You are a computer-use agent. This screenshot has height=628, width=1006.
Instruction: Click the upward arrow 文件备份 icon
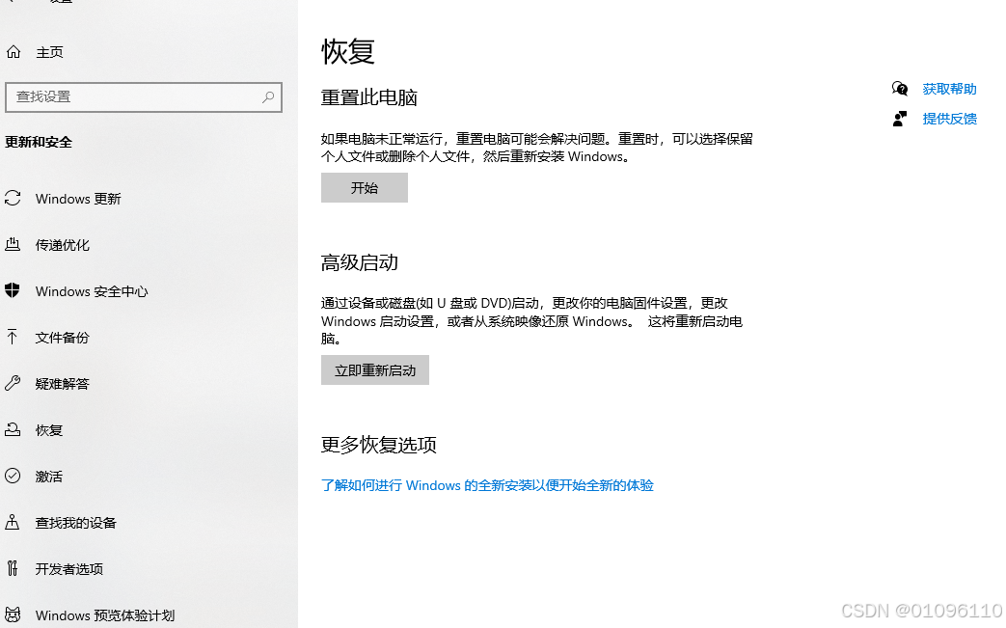(x=13, y=337)
